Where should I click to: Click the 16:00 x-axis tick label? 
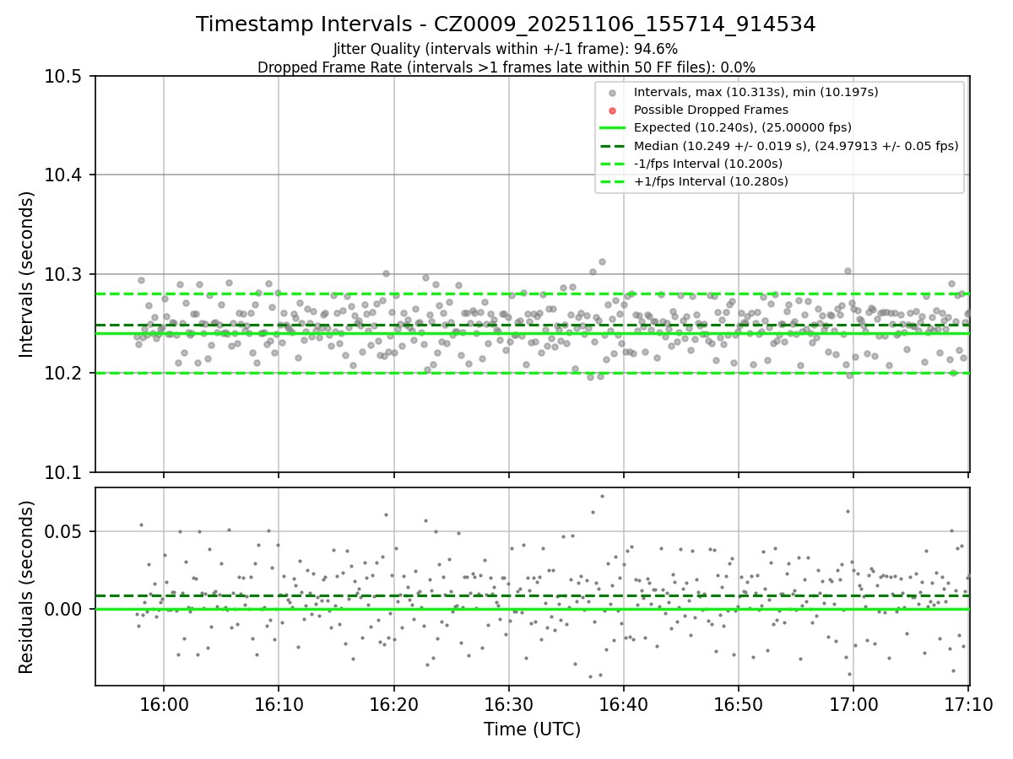click(x=164, y=703)
